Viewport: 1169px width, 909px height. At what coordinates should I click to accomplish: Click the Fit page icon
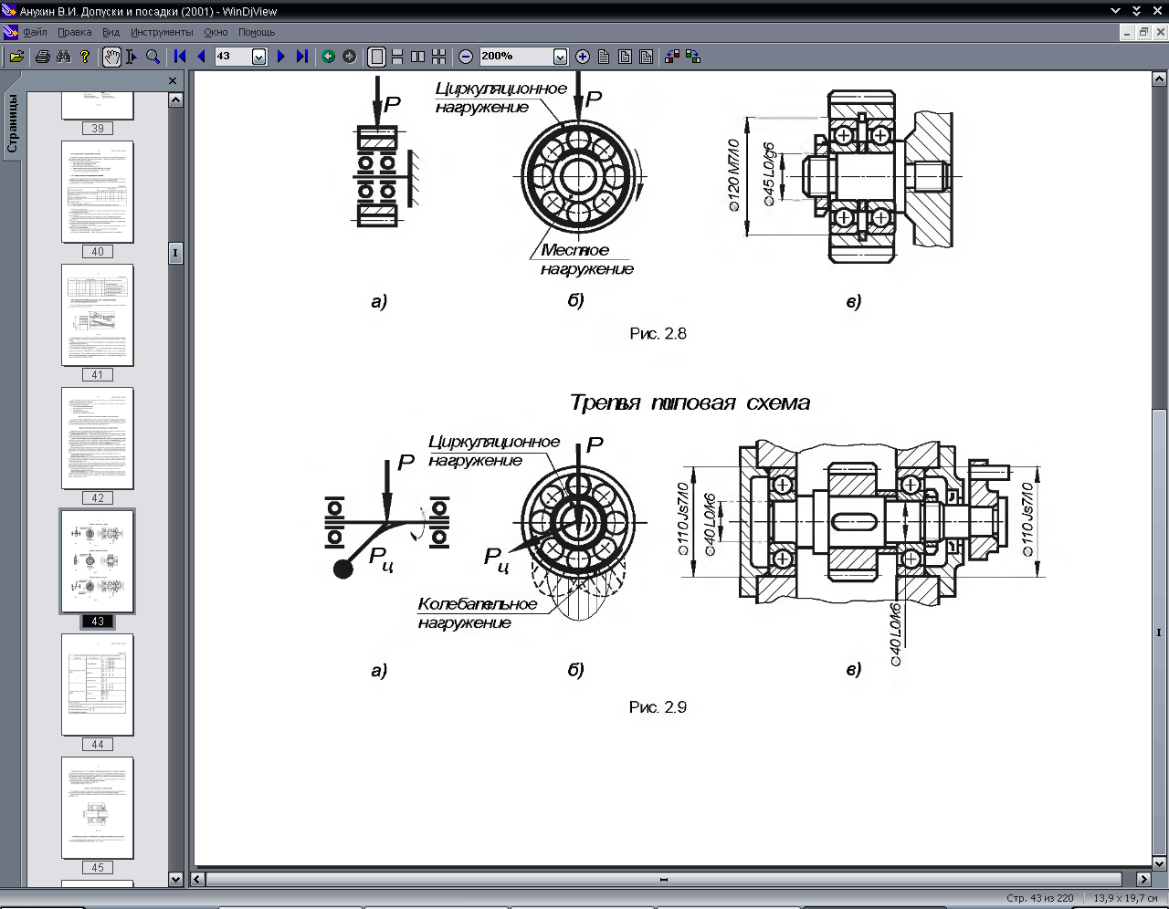tap(625, 57)
